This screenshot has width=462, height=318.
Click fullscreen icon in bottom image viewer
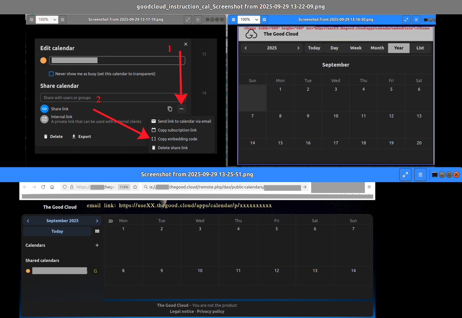[405, 175]
